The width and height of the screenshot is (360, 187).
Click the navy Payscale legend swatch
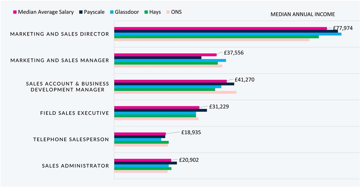[x=81, y=12]
